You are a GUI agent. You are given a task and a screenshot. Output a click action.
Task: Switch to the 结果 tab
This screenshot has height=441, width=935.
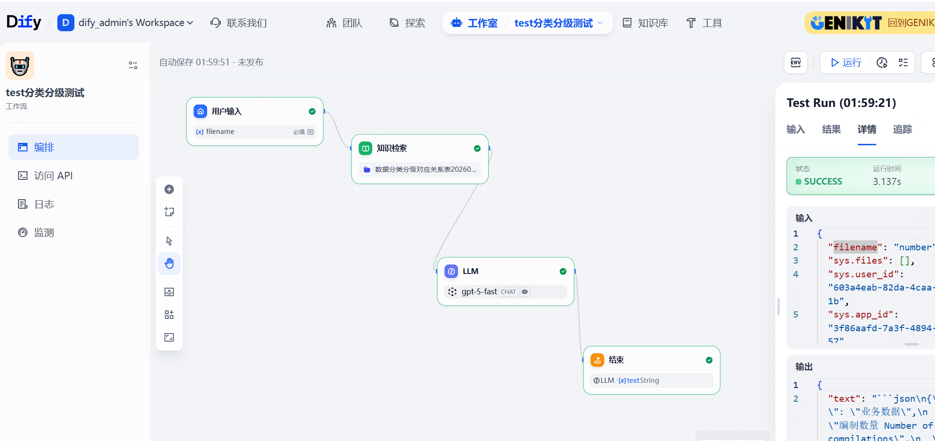click(x=831, y=129)
